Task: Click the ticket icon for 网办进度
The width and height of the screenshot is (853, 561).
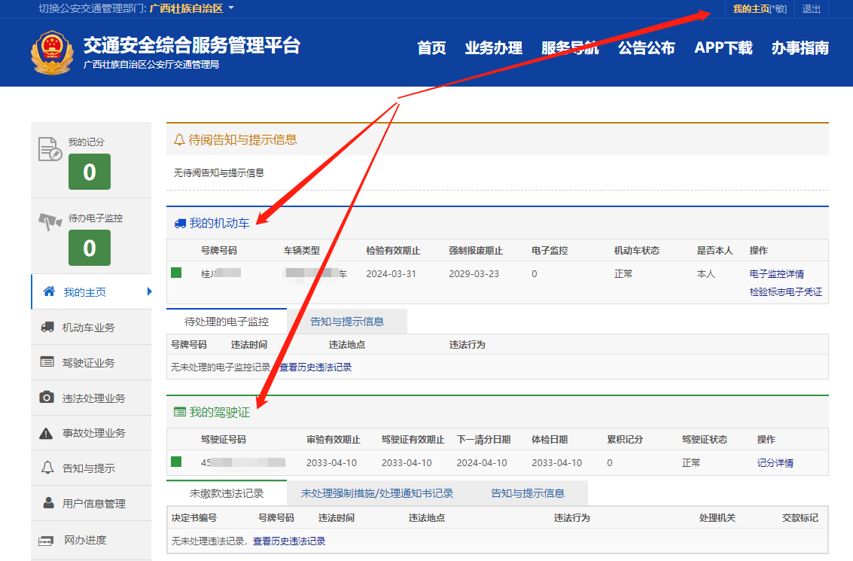Action: coord(47,540)
